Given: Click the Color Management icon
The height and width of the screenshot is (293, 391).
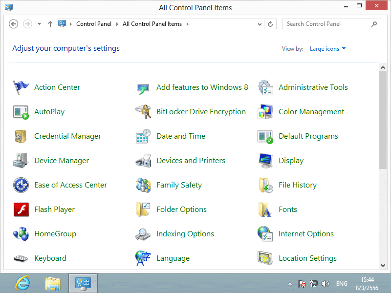Looking at the screenshot, I should 265,112.
